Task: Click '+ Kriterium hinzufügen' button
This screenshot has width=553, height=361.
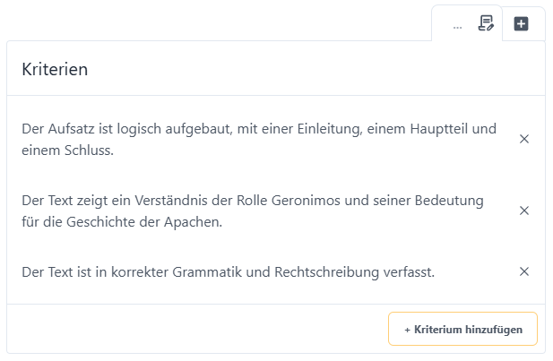Action: point(462,329)
